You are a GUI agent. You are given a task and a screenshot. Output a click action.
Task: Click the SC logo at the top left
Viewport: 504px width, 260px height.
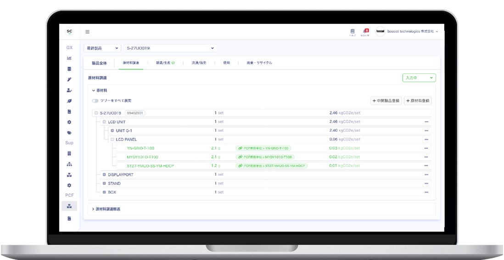pyautogui.click(x=69, y=32)
